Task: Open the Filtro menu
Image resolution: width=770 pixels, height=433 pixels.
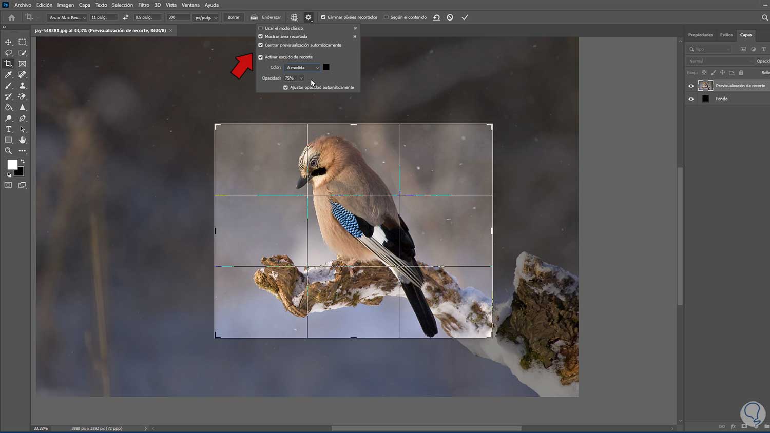Action: click(143, 5)
